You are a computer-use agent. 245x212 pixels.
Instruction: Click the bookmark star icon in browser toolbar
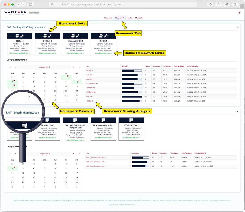click(x=218, y=5)
